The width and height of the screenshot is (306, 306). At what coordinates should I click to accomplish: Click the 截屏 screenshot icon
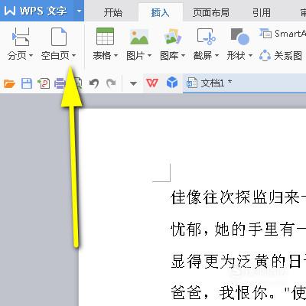coord(206,37)
